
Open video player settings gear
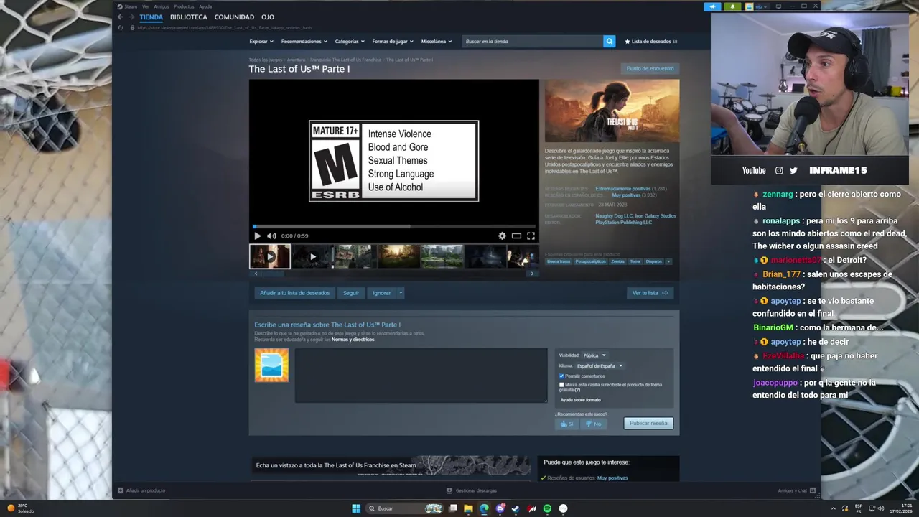[x=502, y=236]
